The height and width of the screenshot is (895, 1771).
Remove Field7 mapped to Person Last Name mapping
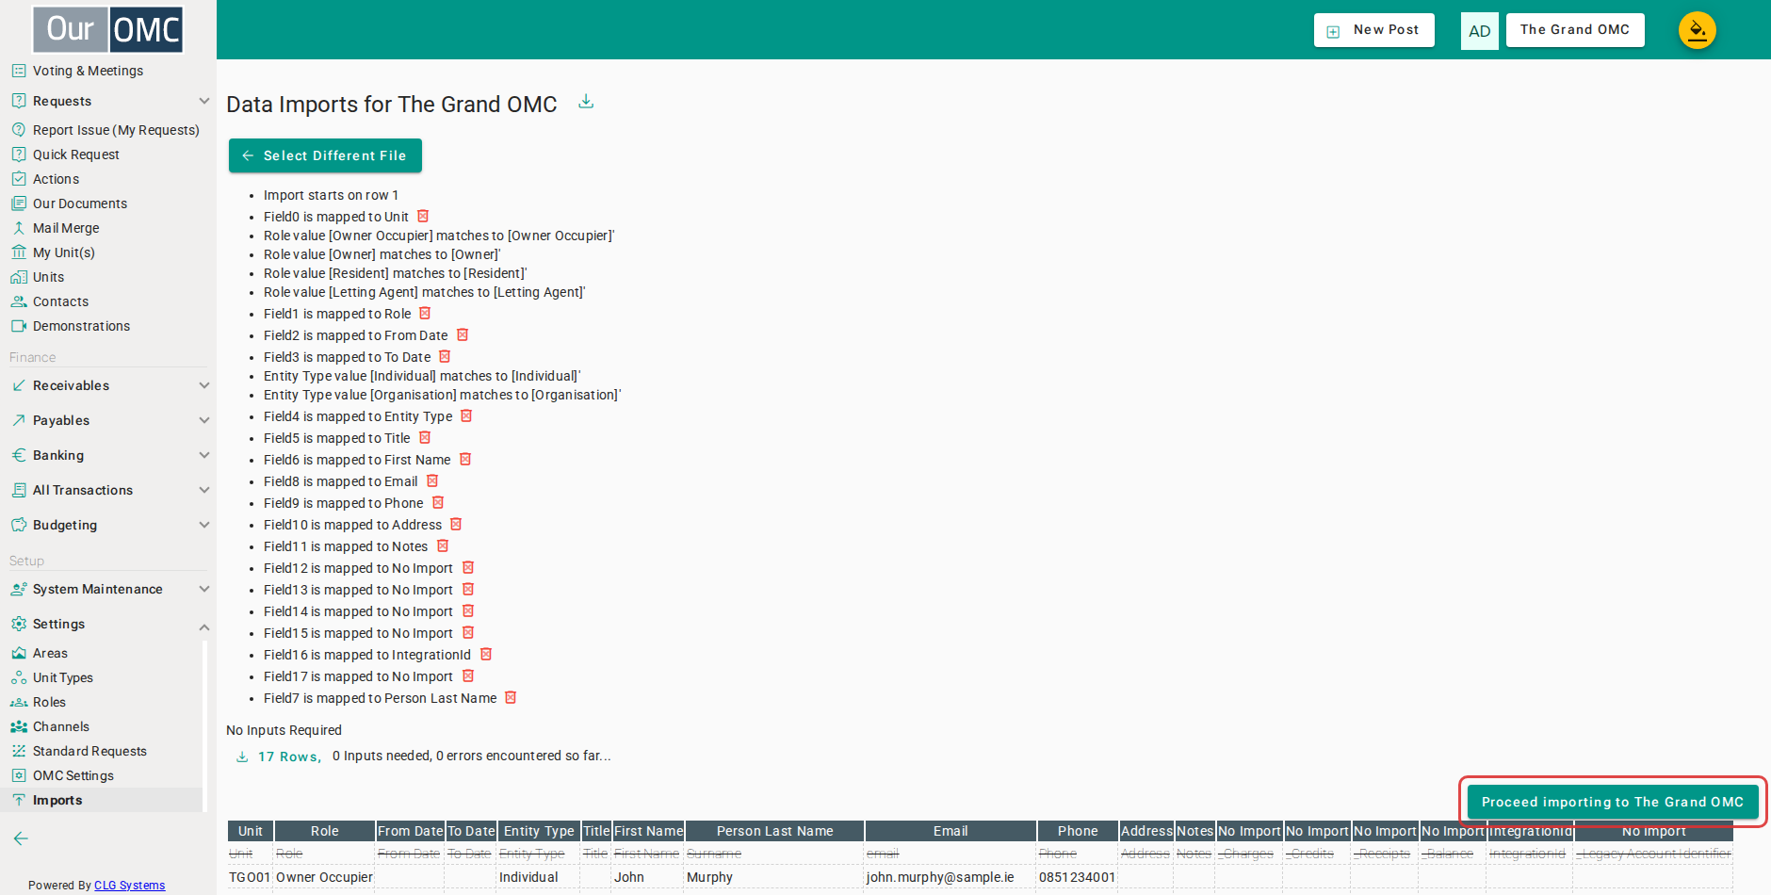click(x=511, y=697)
